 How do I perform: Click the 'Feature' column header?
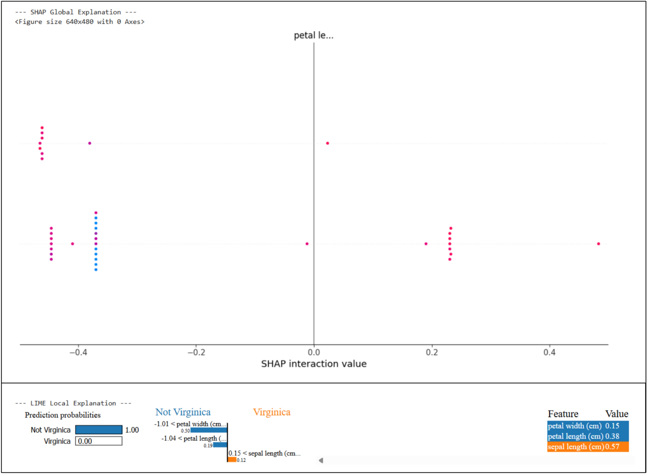coord(563,414)
